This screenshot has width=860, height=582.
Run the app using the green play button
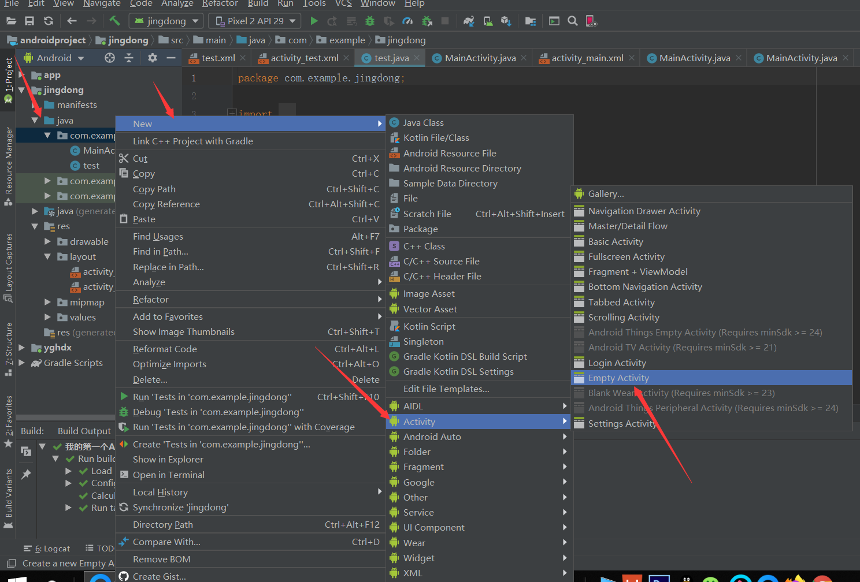(314, 21)
